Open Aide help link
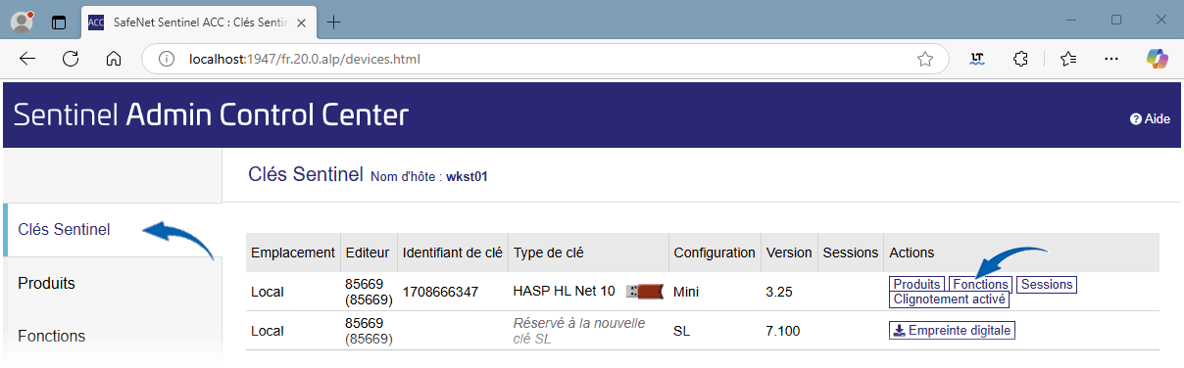 pos(1150,118)
